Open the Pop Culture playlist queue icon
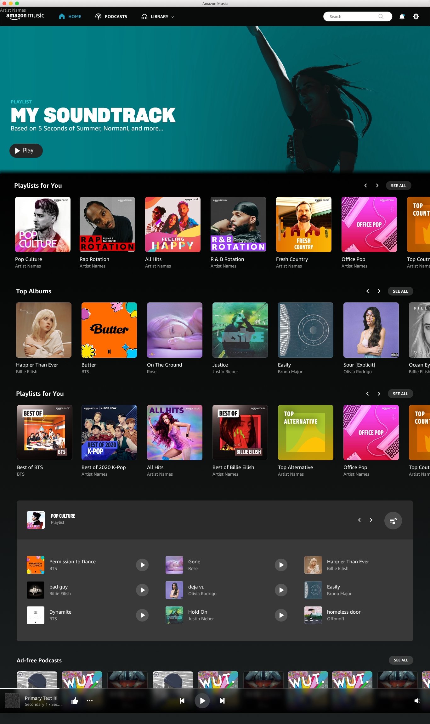 point(393,521)
